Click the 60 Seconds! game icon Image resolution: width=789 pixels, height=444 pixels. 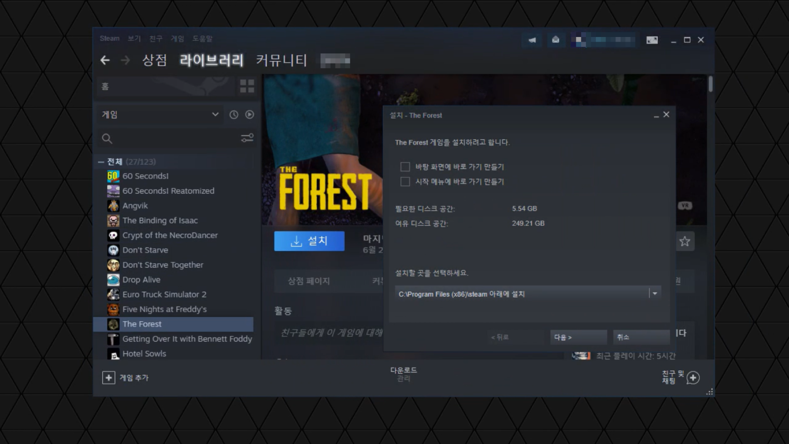pos(113,176)
